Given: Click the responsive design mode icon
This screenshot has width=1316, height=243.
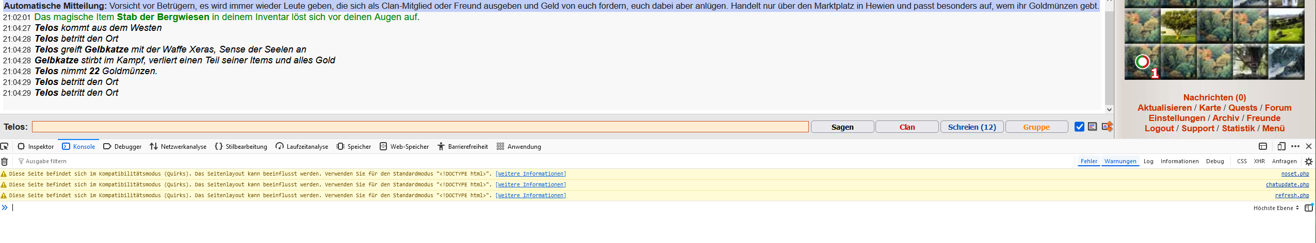Looking at the screenshot, I should [x=1281, y=146].
